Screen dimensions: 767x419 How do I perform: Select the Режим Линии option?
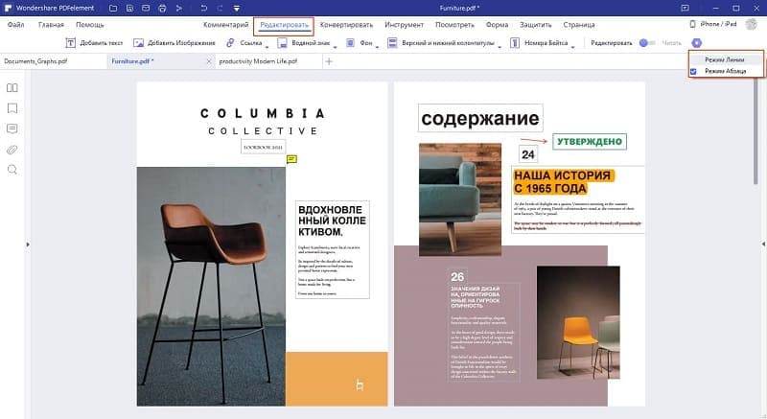click(x=724, y=59)
